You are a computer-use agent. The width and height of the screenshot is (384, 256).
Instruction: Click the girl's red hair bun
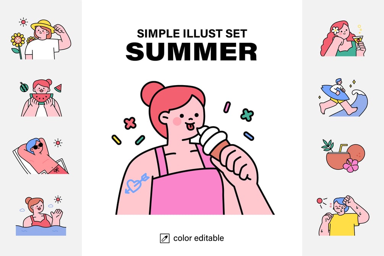(151, 93)
